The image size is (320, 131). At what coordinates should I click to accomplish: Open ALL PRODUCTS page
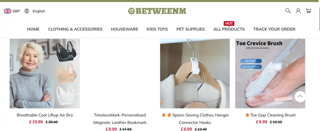click(x=229, y=29)
